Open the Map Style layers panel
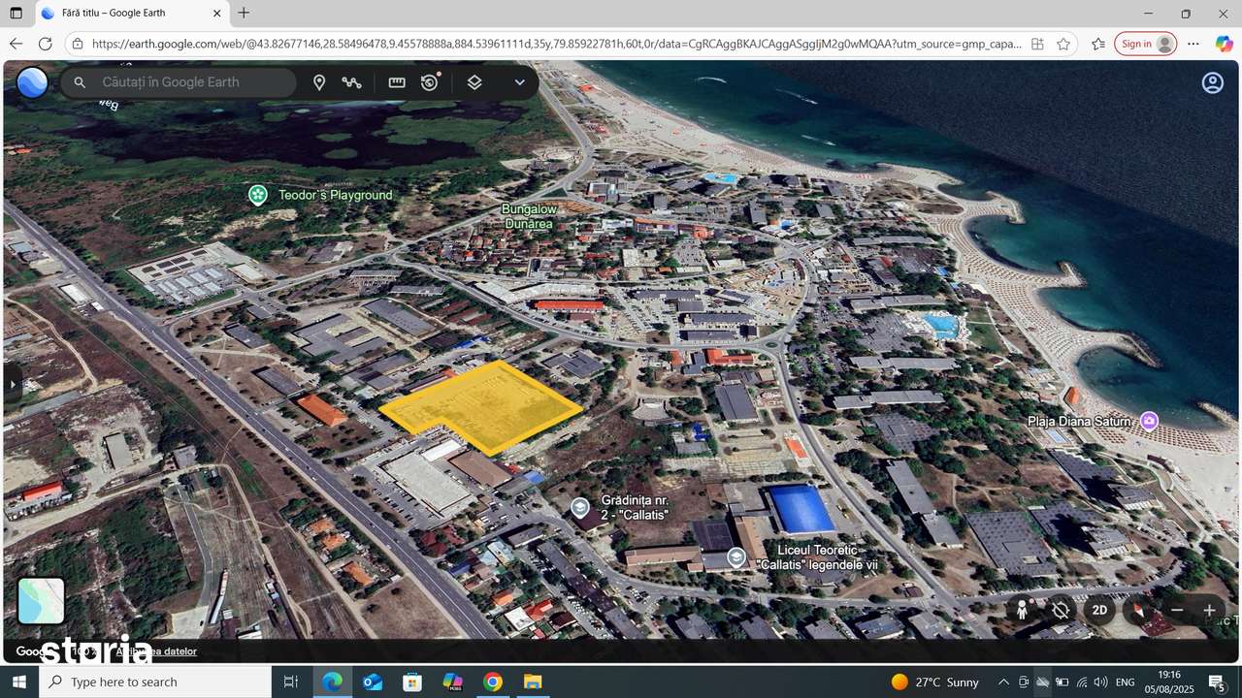This screenshot has width=1242, height=698. [x=474, y=82]
